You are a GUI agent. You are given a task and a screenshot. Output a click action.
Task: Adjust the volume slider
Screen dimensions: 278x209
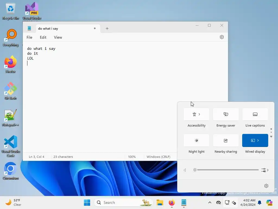(226, 170)
